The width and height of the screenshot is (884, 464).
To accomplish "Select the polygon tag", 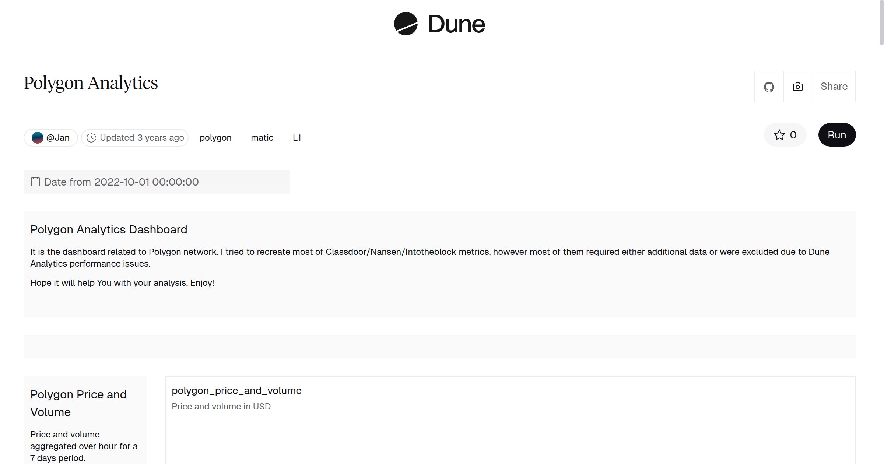I will tap(215, 137).
